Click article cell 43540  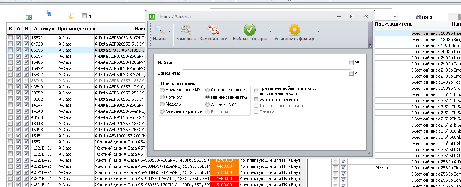click(x=43, y=87)
